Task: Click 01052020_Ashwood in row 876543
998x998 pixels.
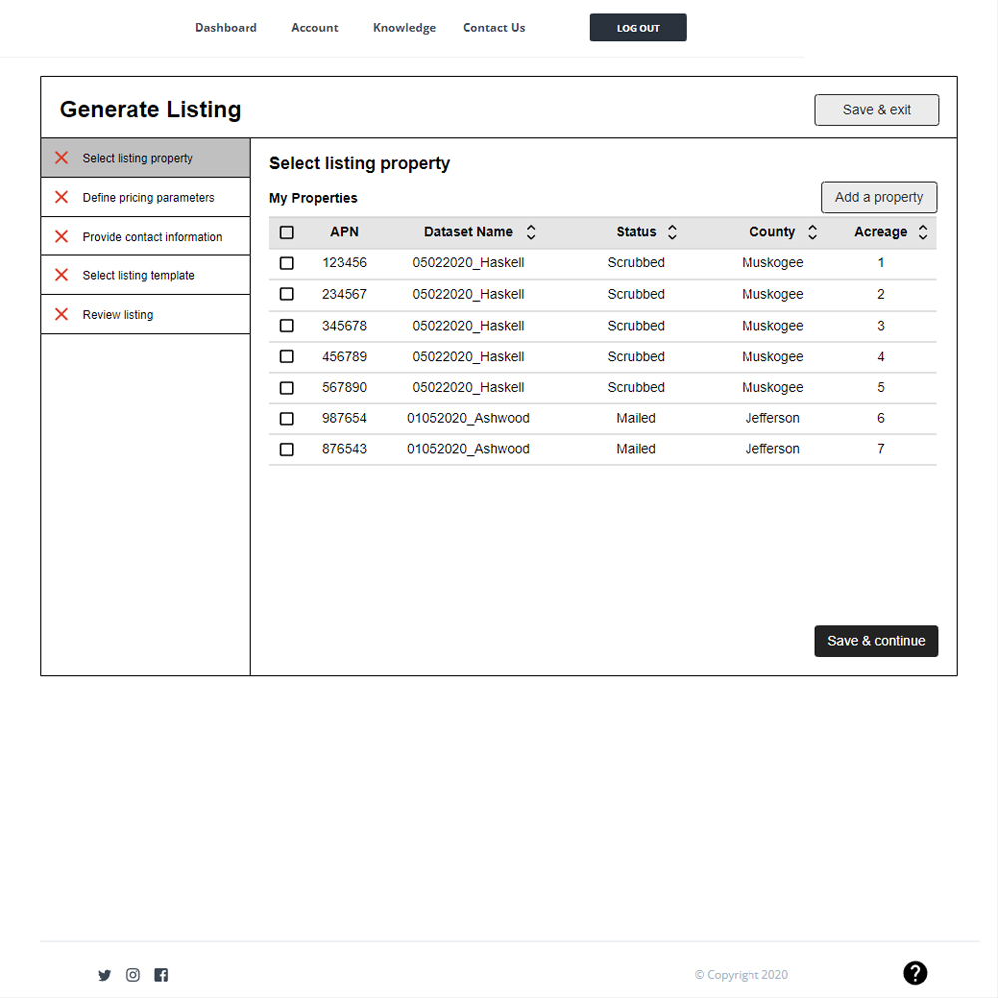Action: tap(468, 449)
